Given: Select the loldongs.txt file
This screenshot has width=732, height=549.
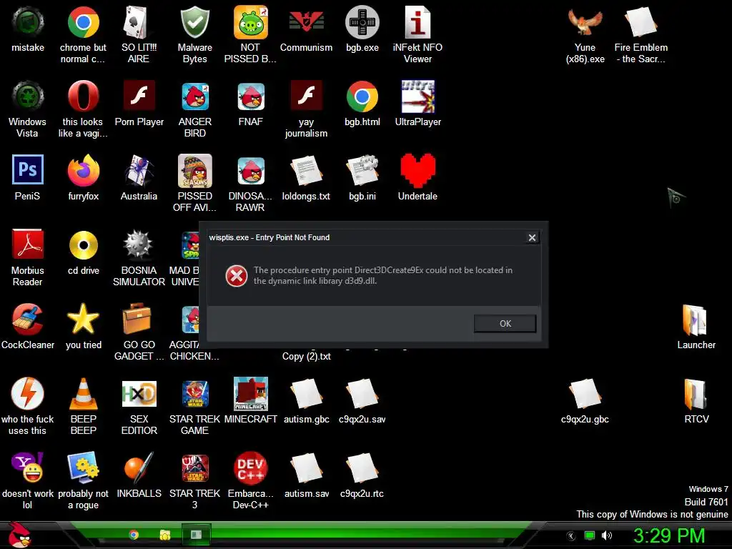Looking at the screenshot, I should click(x=306, y=171).
